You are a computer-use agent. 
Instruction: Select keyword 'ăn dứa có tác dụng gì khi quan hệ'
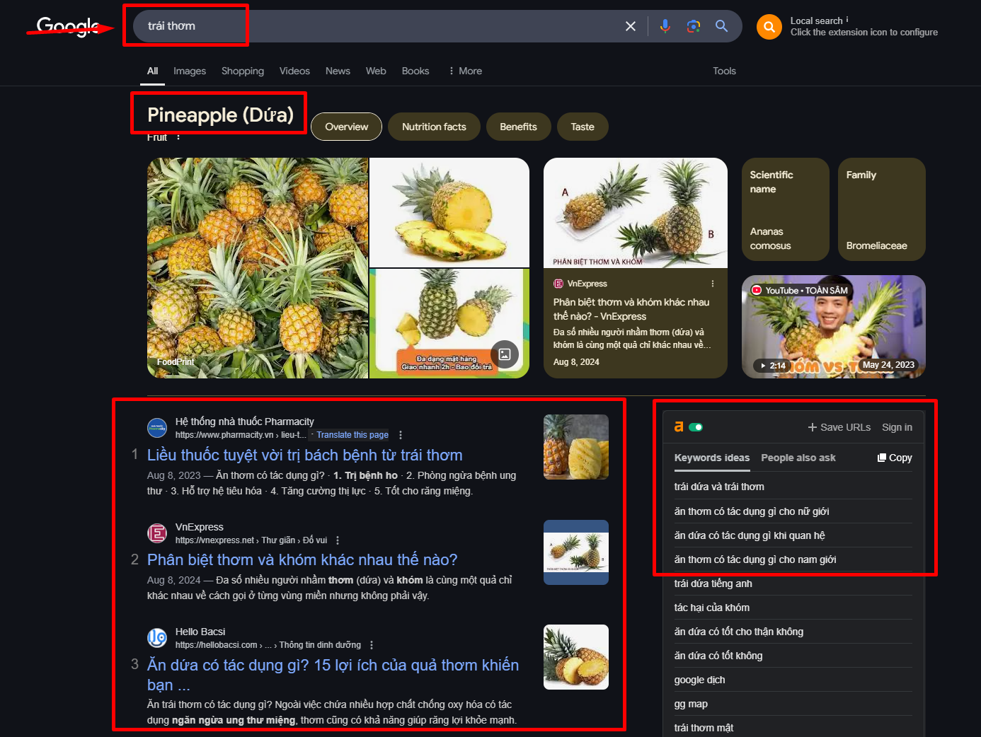coord(750,535)
